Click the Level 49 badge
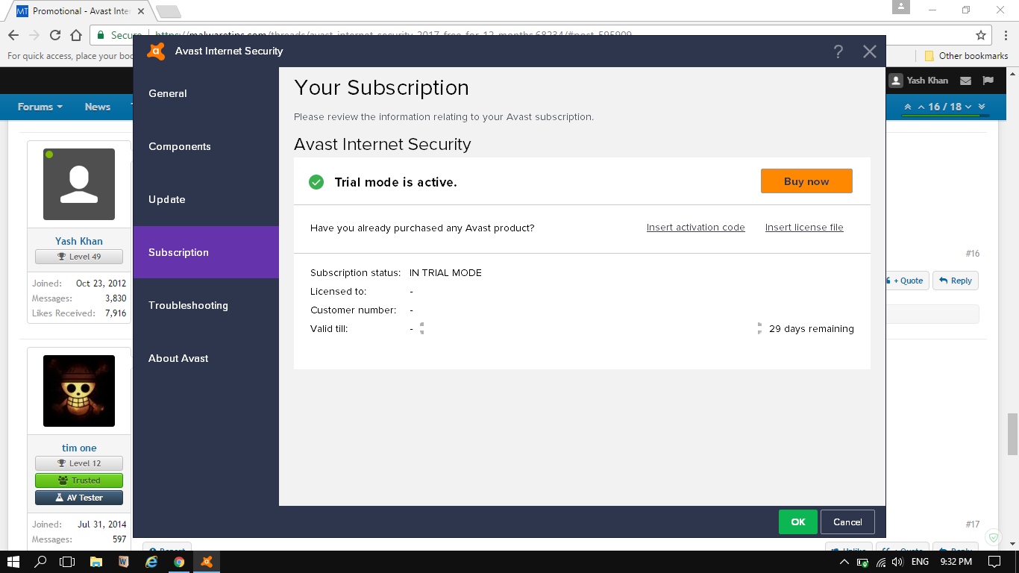Screen dimensions: 1019x573 79,257
